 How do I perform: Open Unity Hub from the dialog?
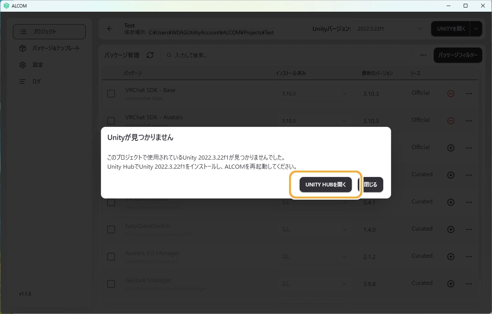tap(325, 185)
